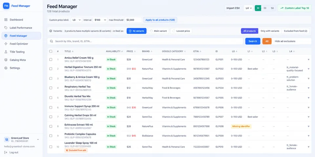Open the $100 interval dropdown

[x=100, y=20]
